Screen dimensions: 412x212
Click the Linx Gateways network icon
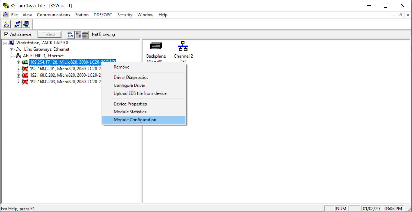(x=18, y=49)
